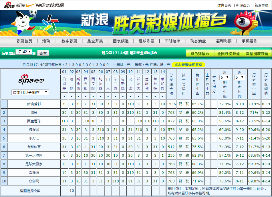Screen dimensions: 272x197
Task: Click the 10 count under match 02
Action: (x=72, y=191)
